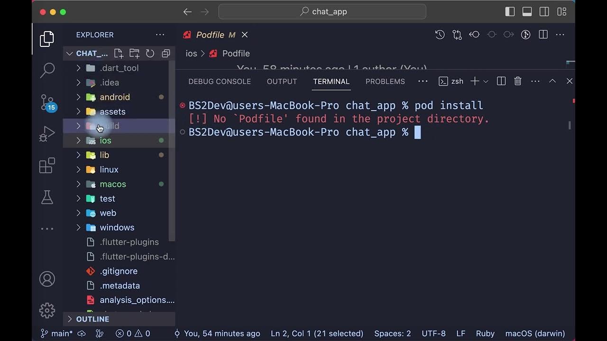Collapse all folders in Explorer
Viewport: 607px width, 341px height.
(x=166, y=54)
